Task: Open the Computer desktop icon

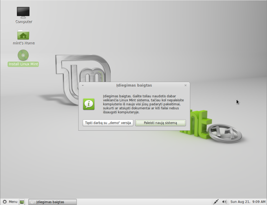Action: (x=23, y=13)
